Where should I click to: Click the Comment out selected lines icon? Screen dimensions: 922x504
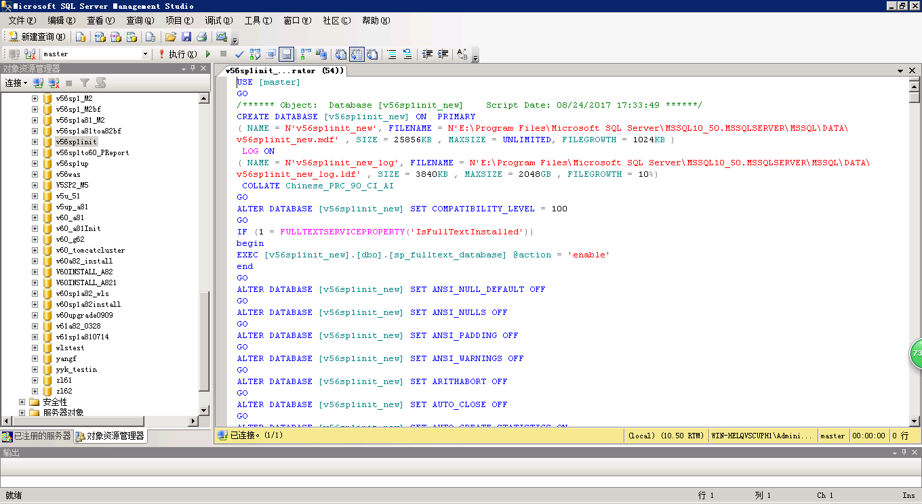pos(391,54)
